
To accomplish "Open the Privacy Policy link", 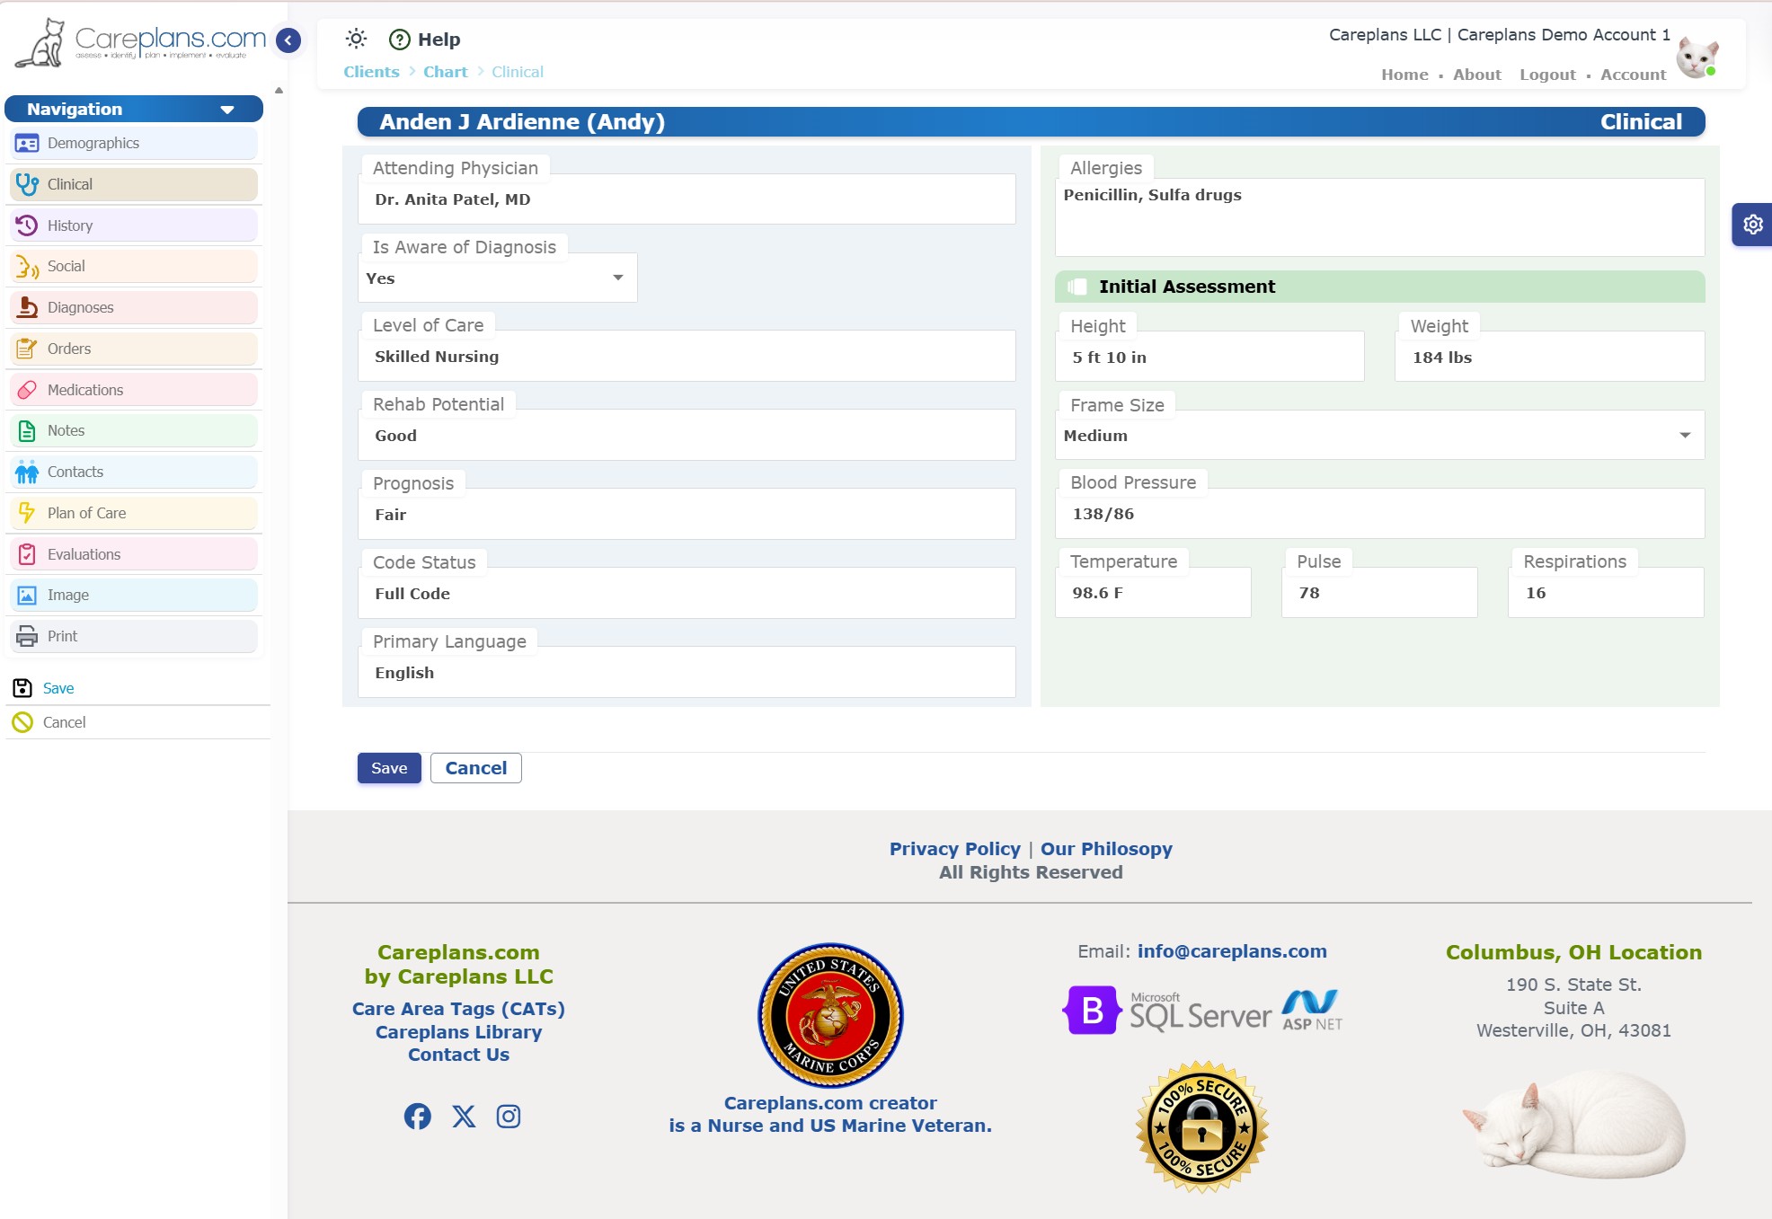I will (x=955, y=849).
